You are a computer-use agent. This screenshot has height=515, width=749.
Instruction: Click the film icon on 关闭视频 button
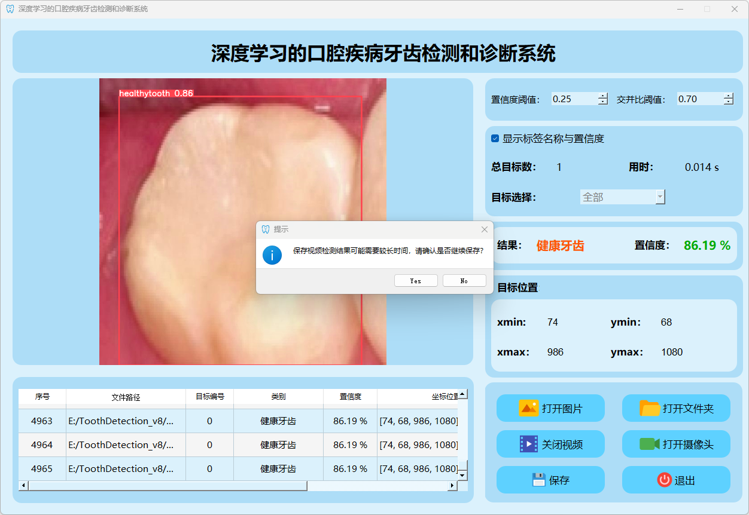pyautogui.click(x=529, y=444)
